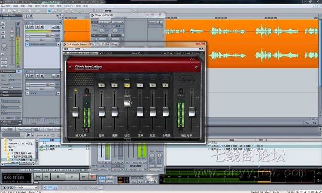The height and width of the screenshot is (193, 322).
Task: Solo track 2 in track header
Action: pos(27,76)
